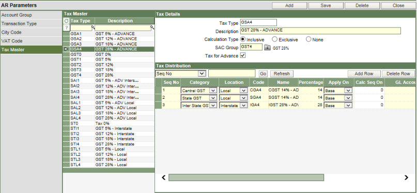The width and height of the screenshot is (417, 193).
Task: Click the question mark filter help icon
Action: pyautogui.click(x=66, y=28)
